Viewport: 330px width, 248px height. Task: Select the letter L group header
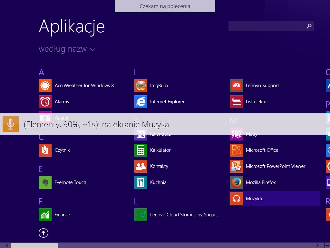tap(136, 201)
